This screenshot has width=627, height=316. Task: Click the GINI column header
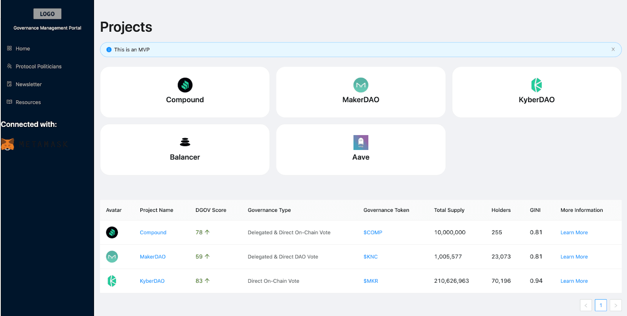tap(535, 210)
